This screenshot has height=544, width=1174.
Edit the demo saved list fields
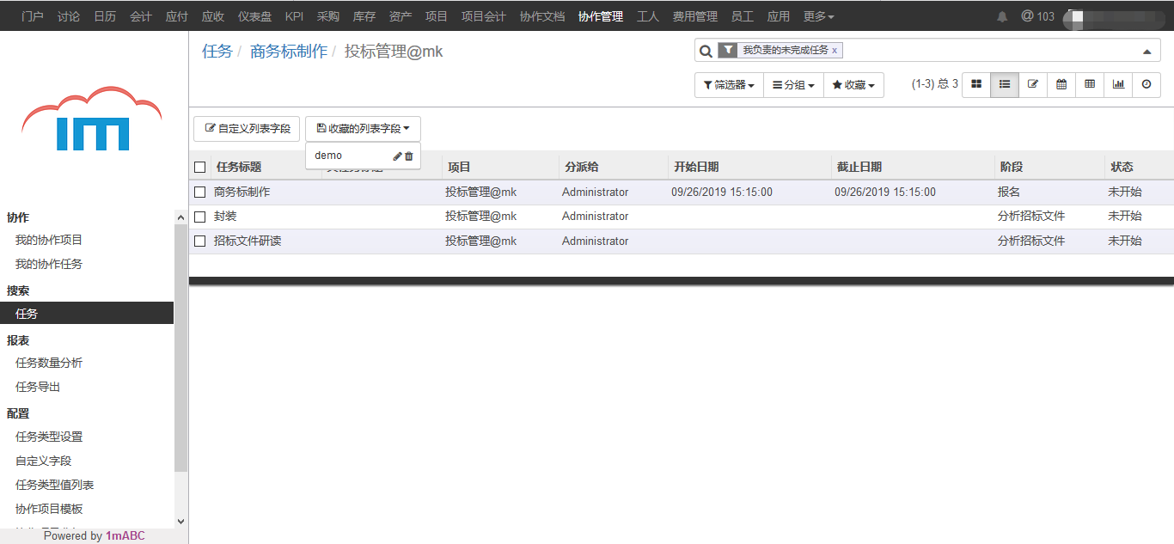pyautogui.click(x=397, y=156)
